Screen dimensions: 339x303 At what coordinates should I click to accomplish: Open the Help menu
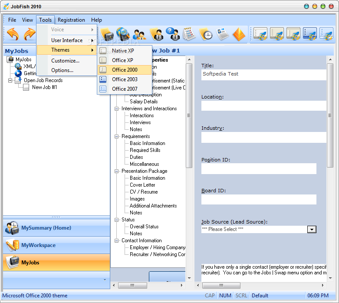click(x=96, y=20)
